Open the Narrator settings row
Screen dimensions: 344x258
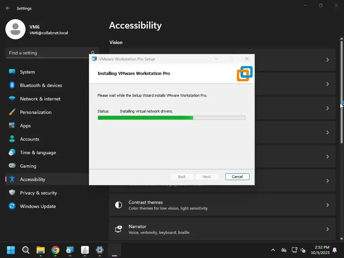coord(222,229)
